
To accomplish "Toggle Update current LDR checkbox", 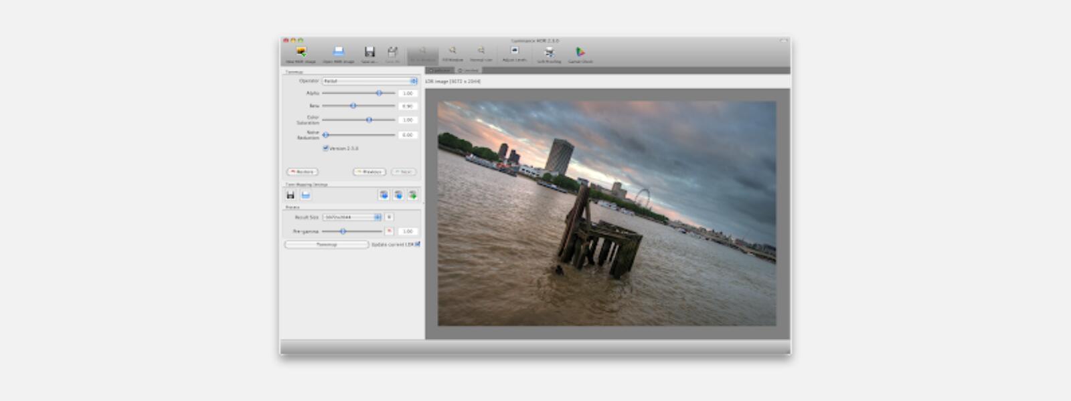I will point(417,245).
